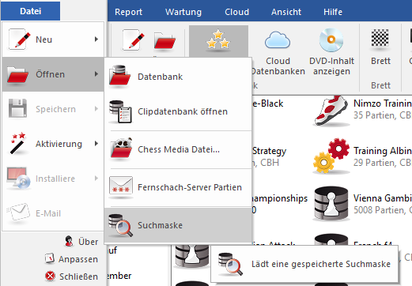Switch to the Report ribbon tab
This screenshot has height=286, width=412.
click(128, 12)
